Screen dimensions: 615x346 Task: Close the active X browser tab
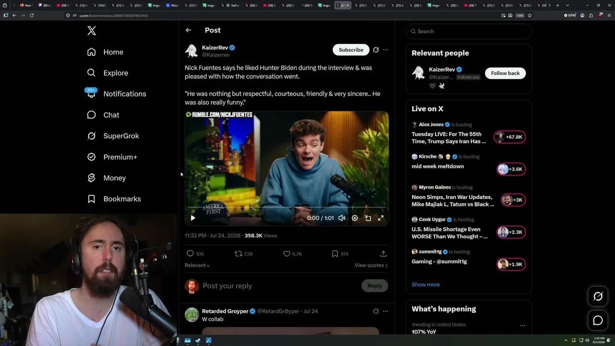point(348,5)
